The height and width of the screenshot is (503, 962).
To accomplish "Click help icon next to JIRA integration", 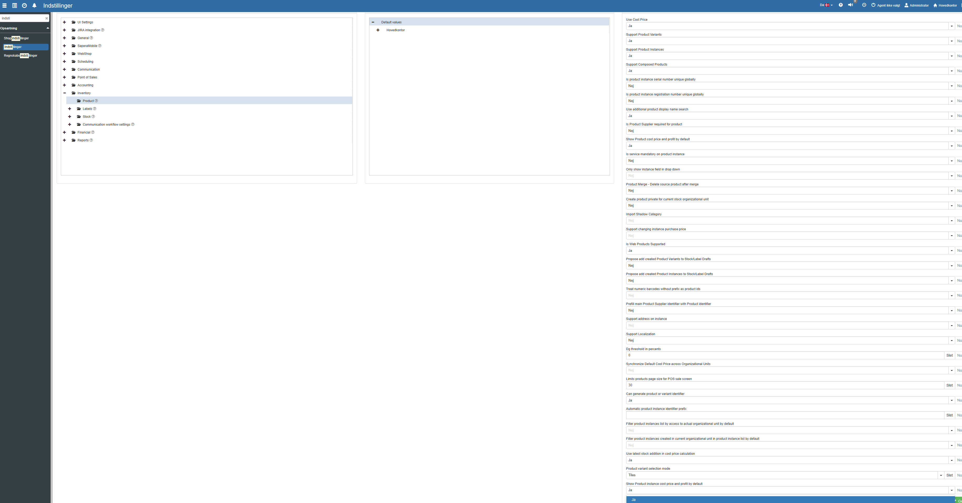I will tap(103, 30).
